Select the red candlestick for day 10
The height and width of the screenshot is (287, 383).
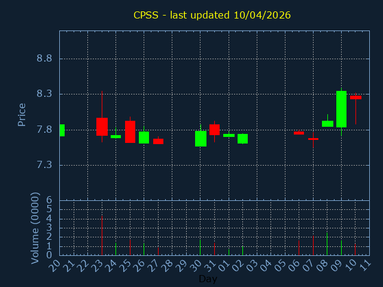355,97
